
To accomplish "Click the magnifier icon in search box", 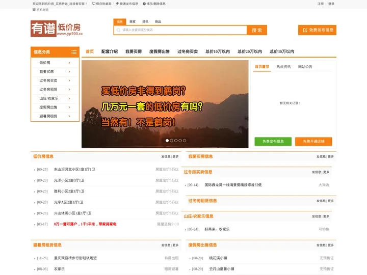I will [x=118, y=30].
